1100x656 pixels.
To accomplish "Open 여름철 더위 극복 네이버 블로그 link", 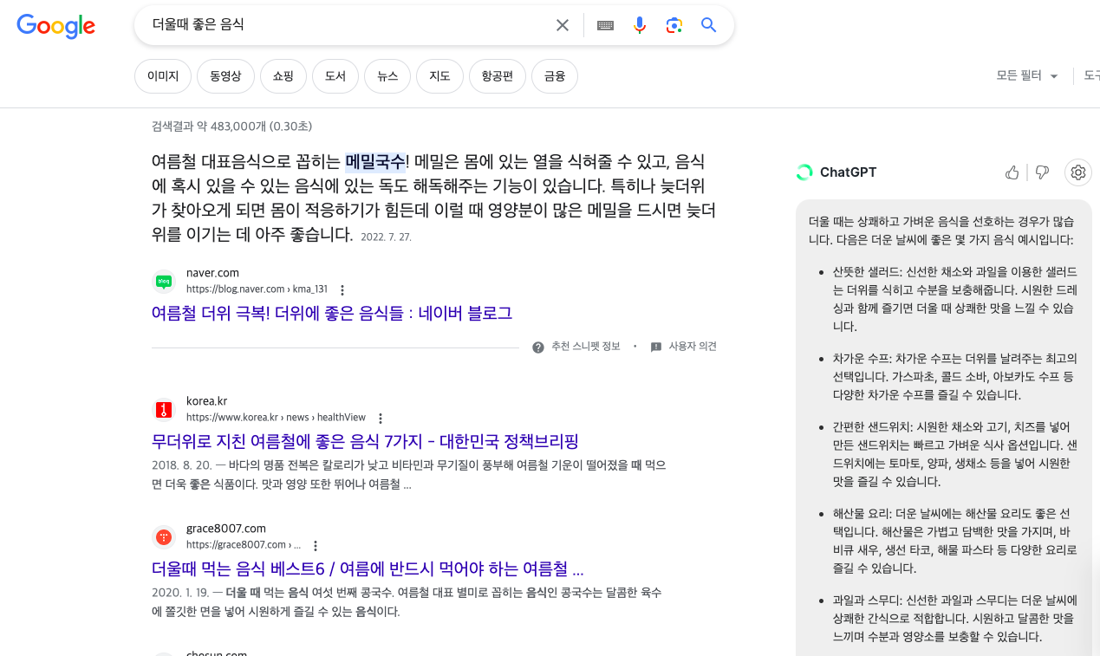I will pos(332,313).
